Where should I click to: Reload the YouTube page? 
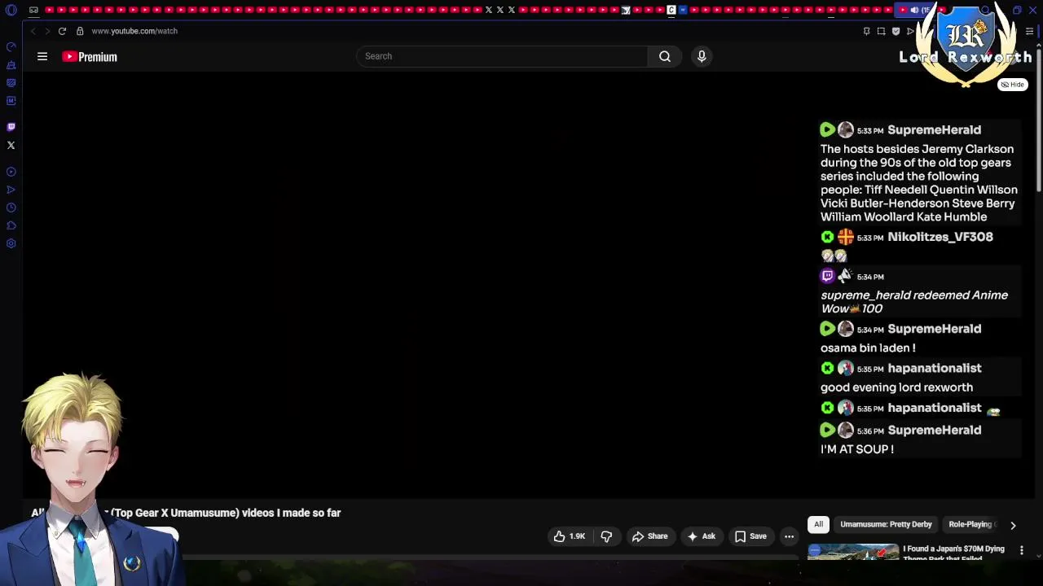pos(62,31)
